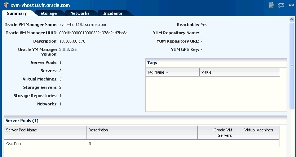Click the synchronize arrows icon
This screenshot has height=157, width=296.
click(x=281, y=5)
